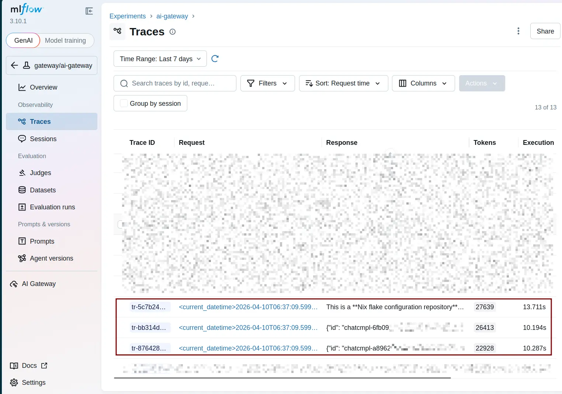This screenshot has height=394, width=562.
Task: Navigate to the Experiments breadcrumb link
Action: (128, 16)
